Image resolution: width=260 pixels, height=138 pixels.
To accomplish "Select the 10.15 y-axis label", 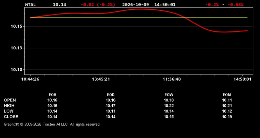I will 16,27.
